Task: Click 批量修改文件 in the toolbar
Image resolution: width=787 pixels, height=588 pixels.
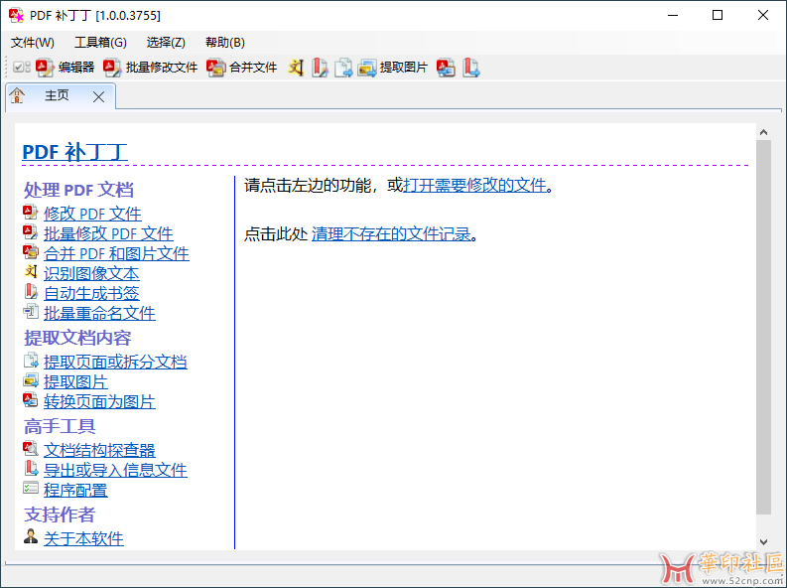Action: pyautogui.click(x=150, y=68)
